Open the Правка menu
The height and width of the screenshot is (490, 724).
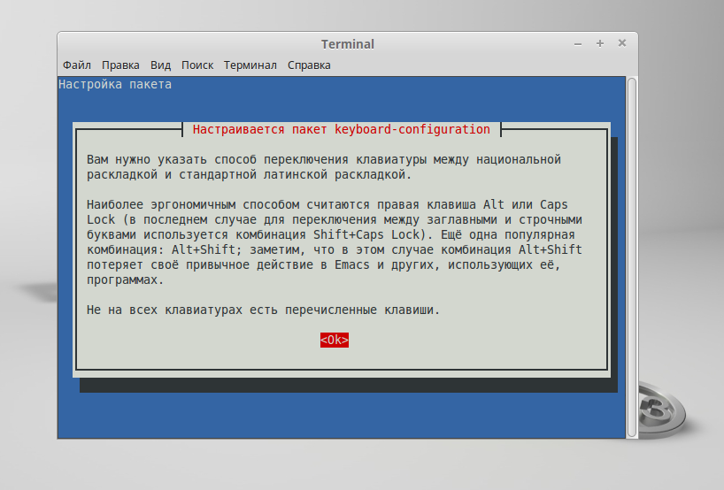[x=120, y=65]
